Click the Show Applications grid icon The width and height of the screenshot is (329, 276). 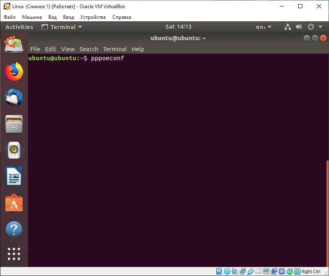[x=14, y=254]
